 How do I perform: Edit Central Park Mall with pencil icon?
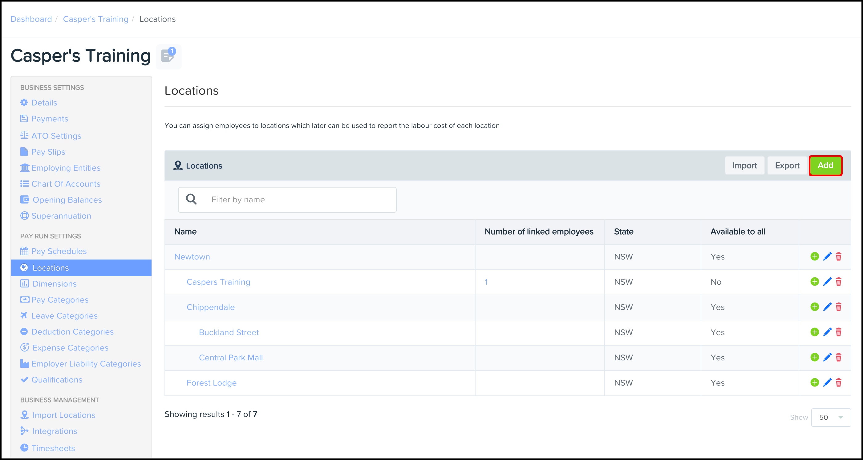point(827,357)
